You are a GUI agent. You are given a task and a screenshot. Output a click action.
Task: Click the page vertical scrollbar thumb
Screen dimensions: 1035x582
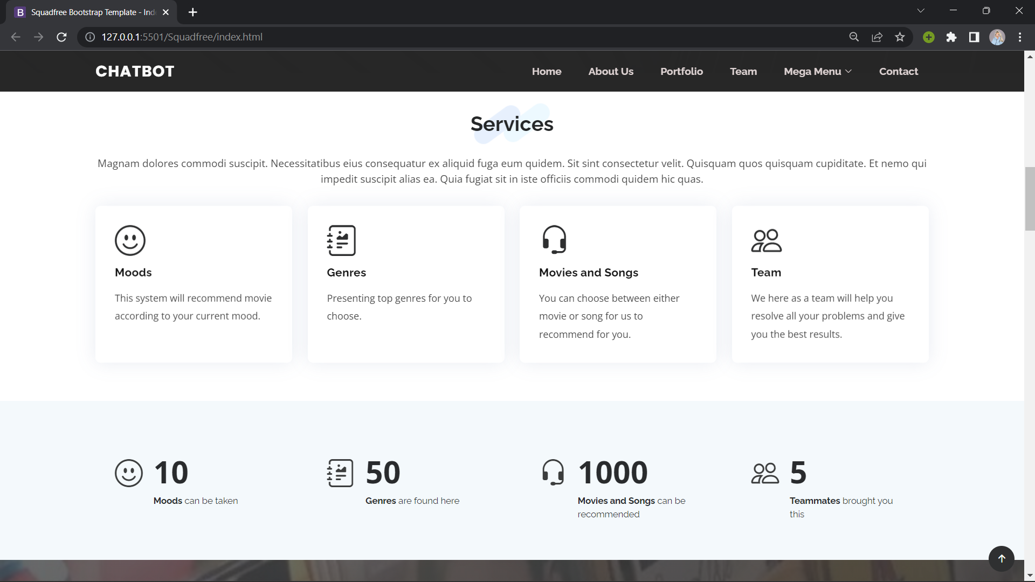pos(1030,198)
